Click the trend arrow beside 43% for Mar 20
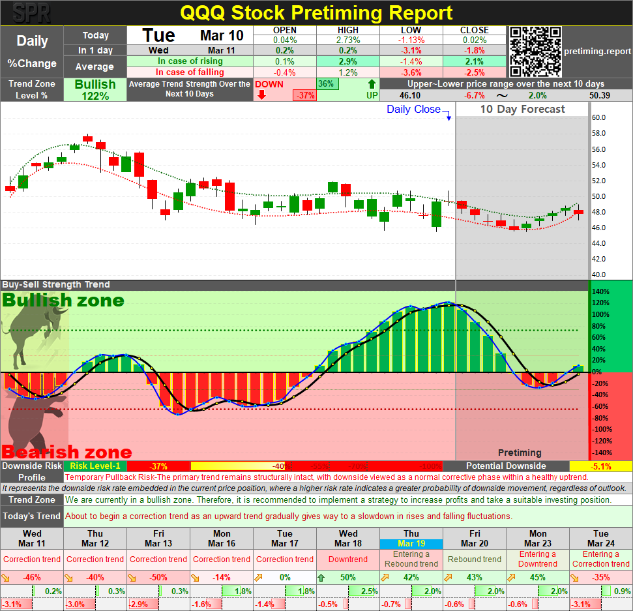Viewport: 633px width, 611px height. coord(448,578)
